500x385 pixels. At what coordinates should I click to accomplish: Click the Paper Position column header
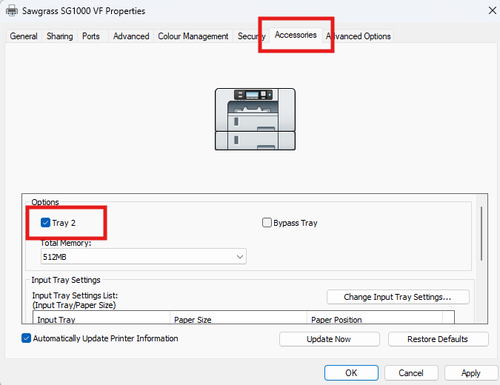pyautogui.click(x=374, y=318)
